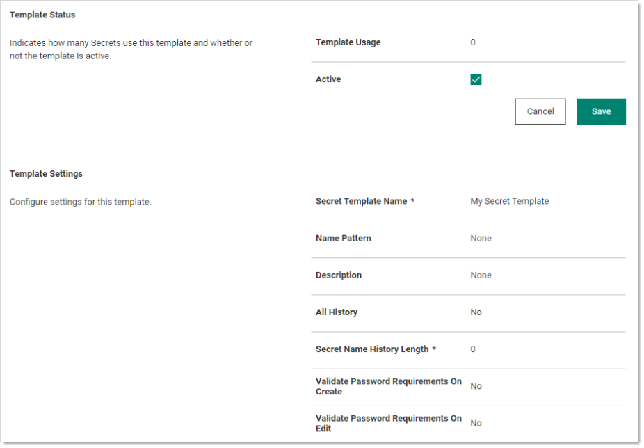Click the Active label text
Screen dimensions: 644x448
tap(328, 79)
